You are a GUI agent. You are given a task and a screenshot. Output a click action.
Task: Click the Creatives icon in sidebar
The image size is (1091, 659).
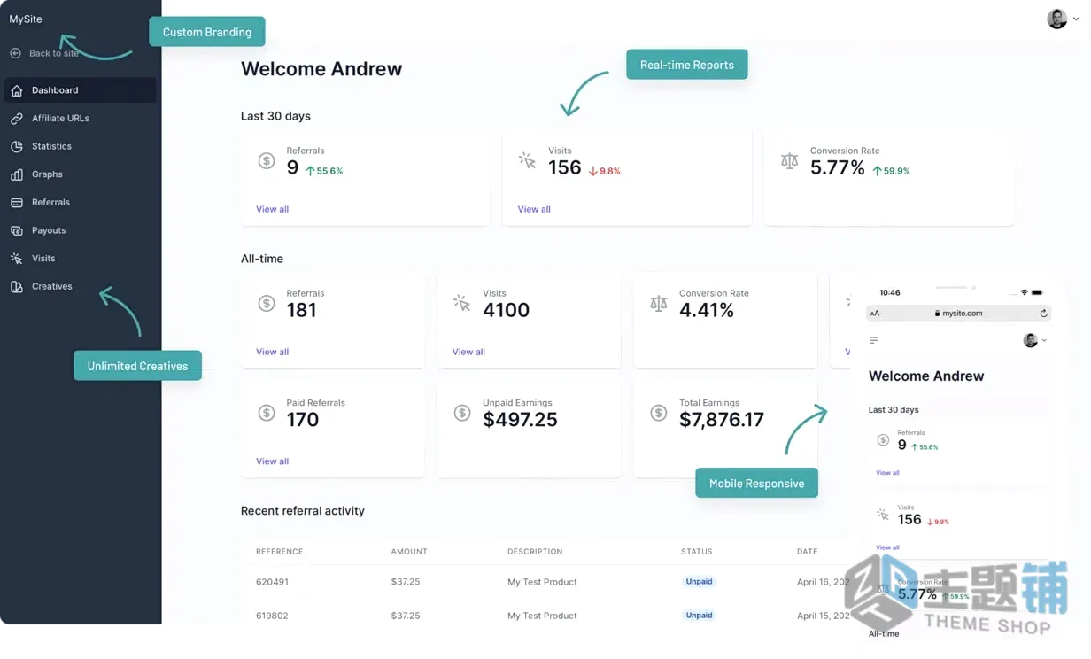pyautogui.click(x=17, y=287)
